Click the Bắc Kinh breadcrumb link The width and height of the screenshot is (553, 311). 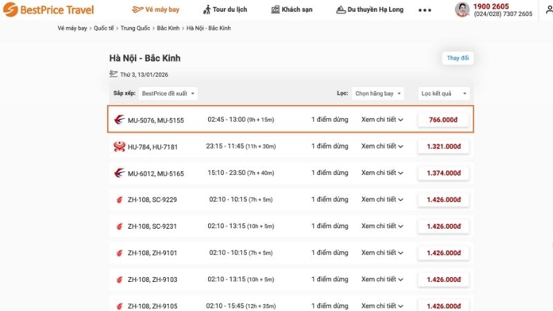click(x=168, y=28)
